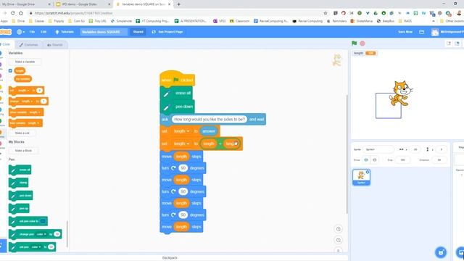464x261 pixels.
Task: Select the Code tab
Action: click(5, 44)
